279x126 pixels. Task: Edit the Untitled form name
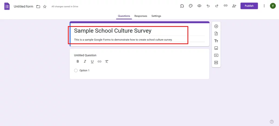tap(23, 7)
